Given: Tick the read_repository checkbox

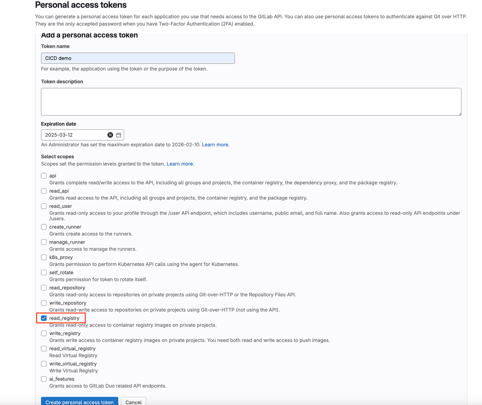Looking at the screenshot, I should [x=44, y=288].
